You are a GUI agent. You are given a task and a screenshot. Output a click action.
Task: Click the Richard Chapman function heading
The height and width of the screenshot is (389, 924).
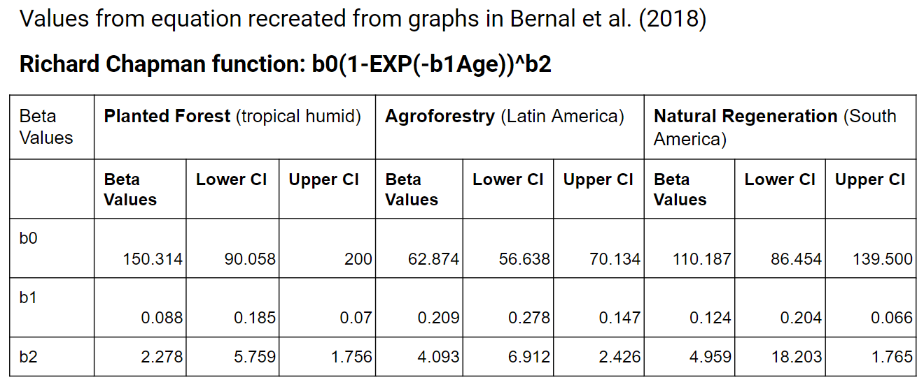point(285,64)
